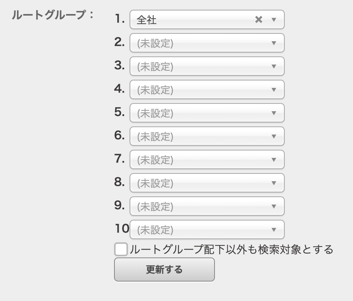Click the 更新する button
Viewport: 353px width, 301px height.
tap(164, 269)
